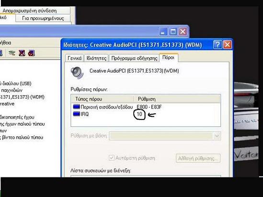Click the Αλλαγή ρύθμισης button
Viewport: 263px width, 197px height.
(198, 158)
